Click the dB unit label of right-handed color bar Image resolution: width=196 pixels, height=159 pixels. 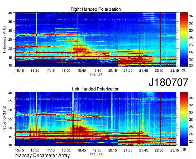click(184, 70)
